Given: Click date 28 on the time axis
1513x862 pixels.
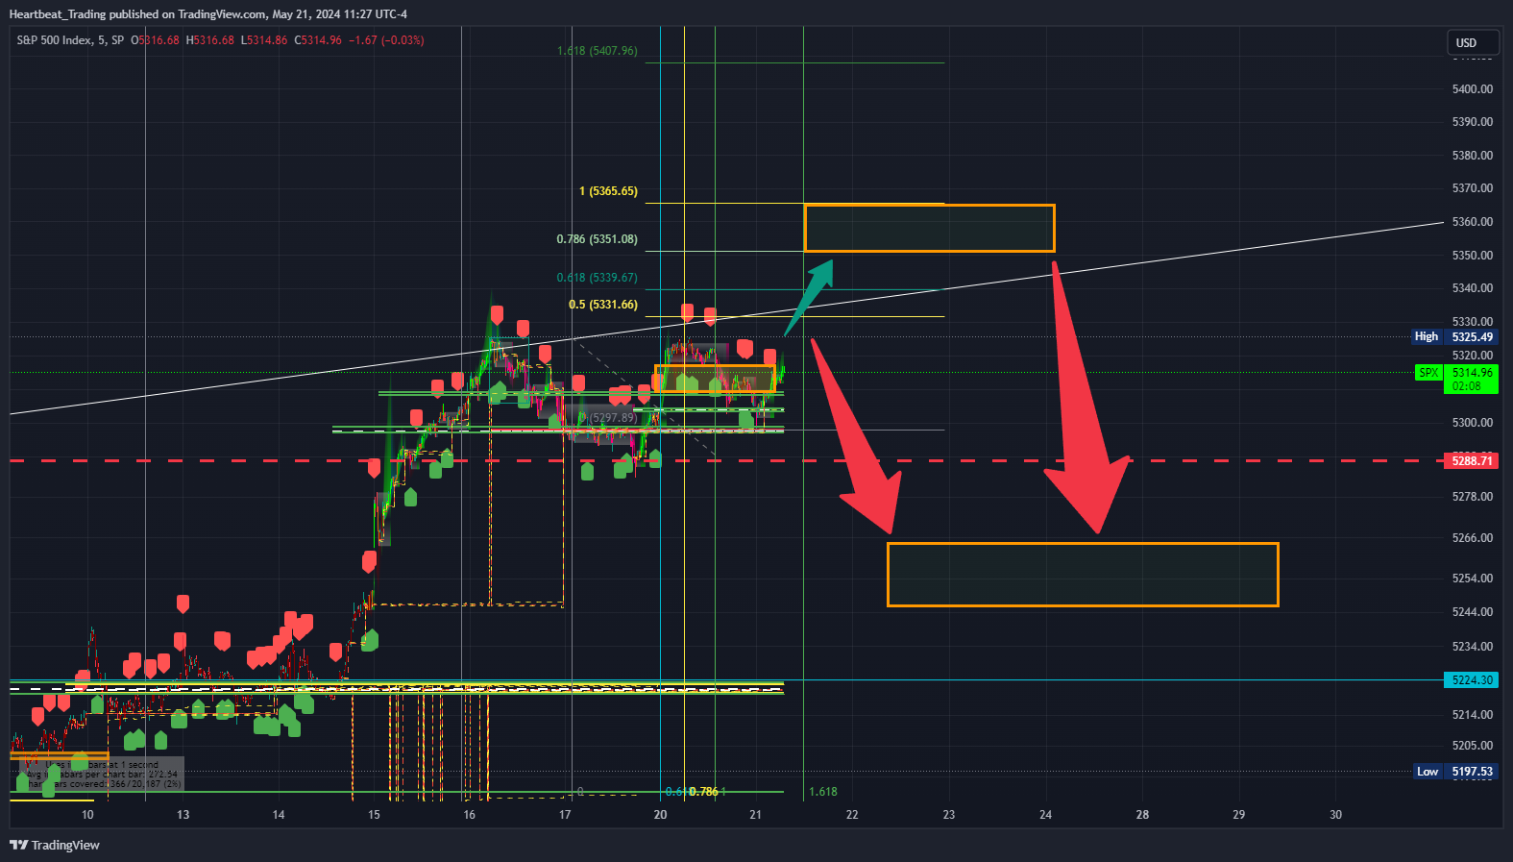Looking at the screenshot, I should [1142, 815].
